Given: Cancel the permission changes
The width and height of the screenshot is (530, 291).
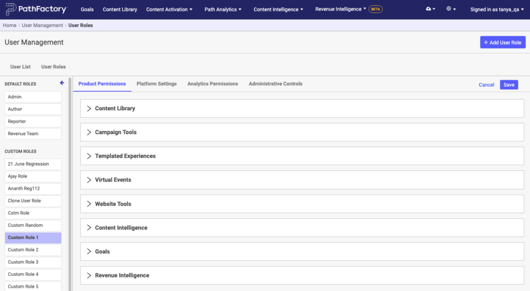Looking at the screenshot, I should pyautogui.click(x=486, y=85).
